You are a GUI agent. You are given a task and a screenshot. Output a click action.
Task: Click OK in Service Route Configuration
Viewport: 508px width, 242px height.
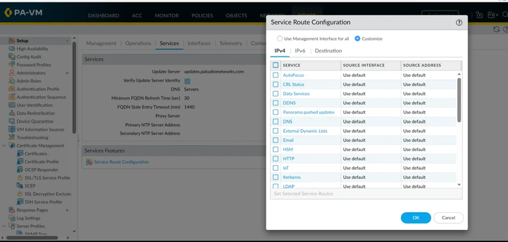pos(416,218)
